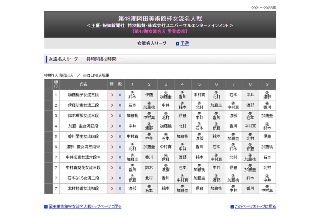Click the 勝 column header
Screen dimensions: 320x218
pyautogui.click(x=112, y=84)
